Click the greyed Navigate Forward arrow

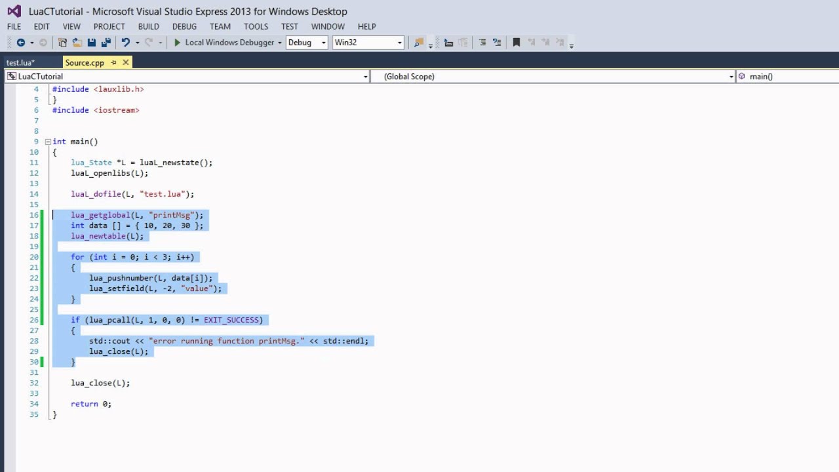point(43,43)
